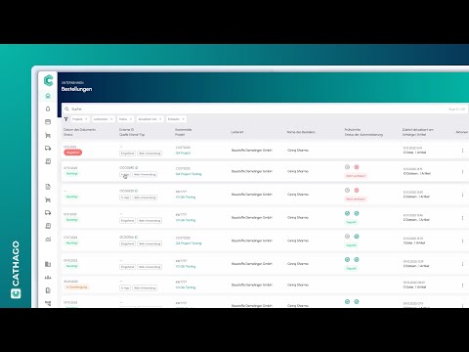Click orderer name in the In Genehmigung row
469x352 pixels.
click(298, 285)
